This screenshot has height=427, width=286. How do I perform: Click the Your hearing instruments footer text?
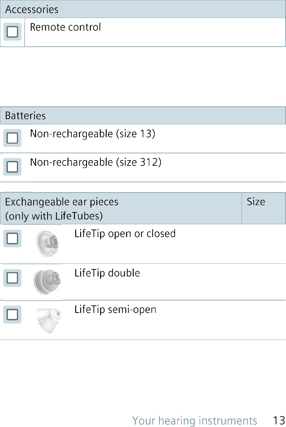click(195, 420)
